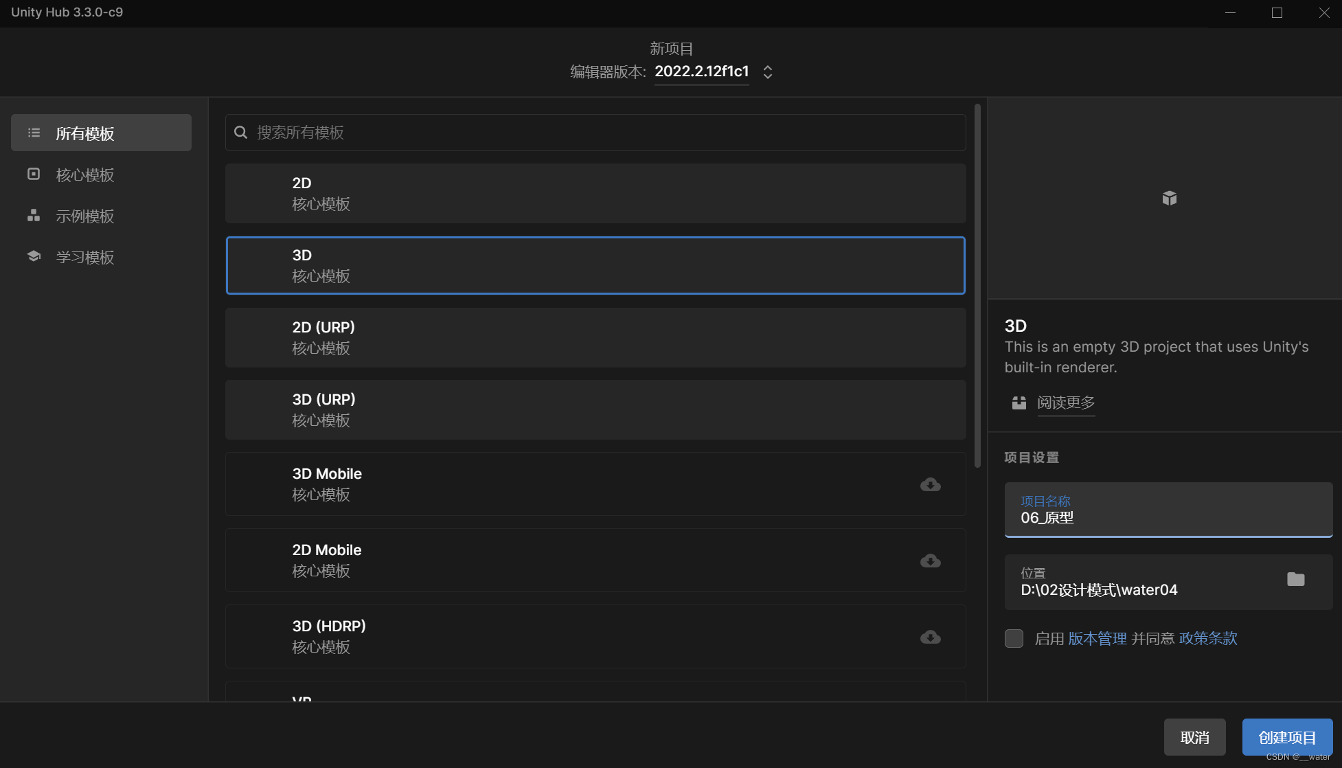Click the 取消 button
The height and width of the screenshot is (768, 1342).
click(1195, 737)
